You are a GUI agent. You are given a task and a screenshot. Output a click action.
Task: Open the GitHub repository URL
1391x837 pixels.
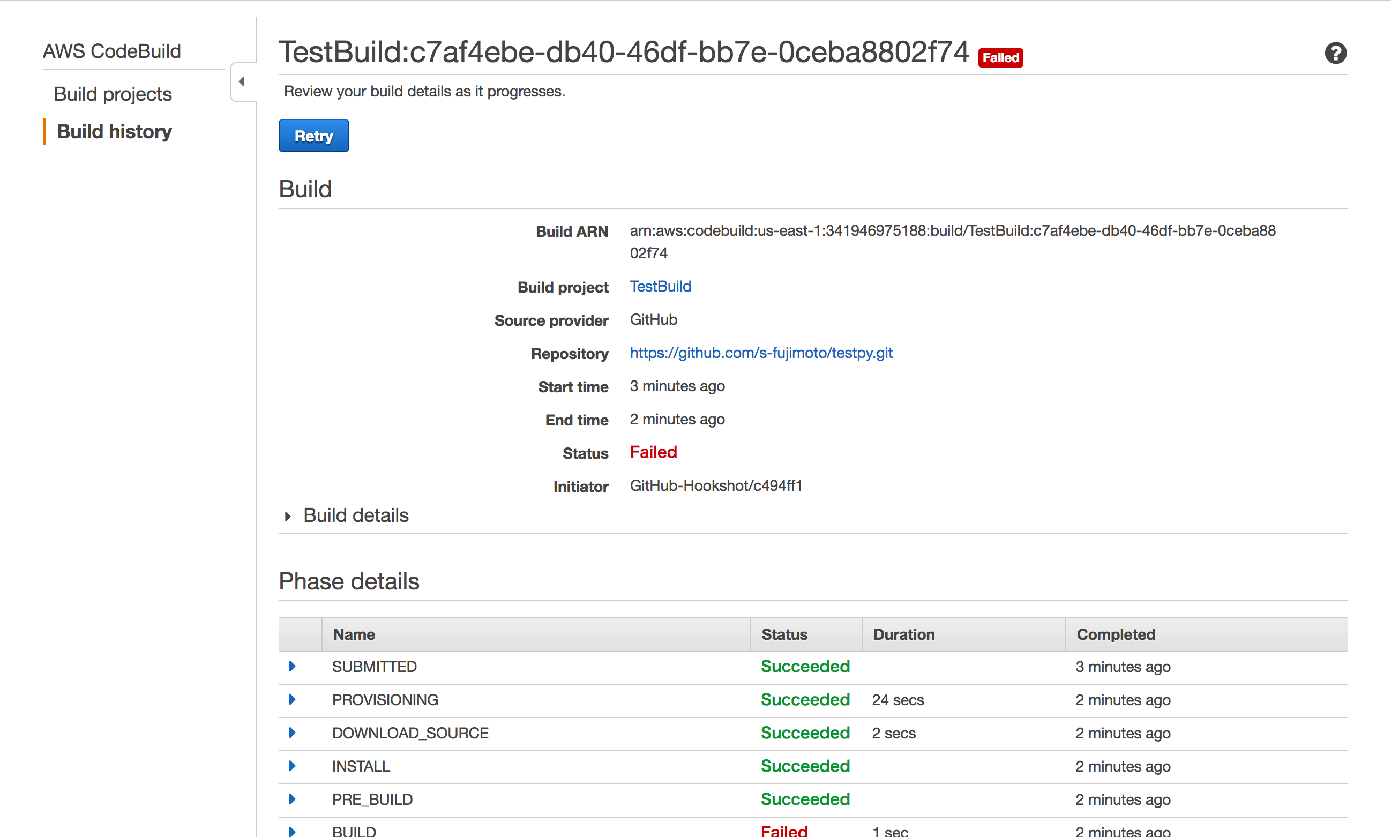click(x=761, y=353)
